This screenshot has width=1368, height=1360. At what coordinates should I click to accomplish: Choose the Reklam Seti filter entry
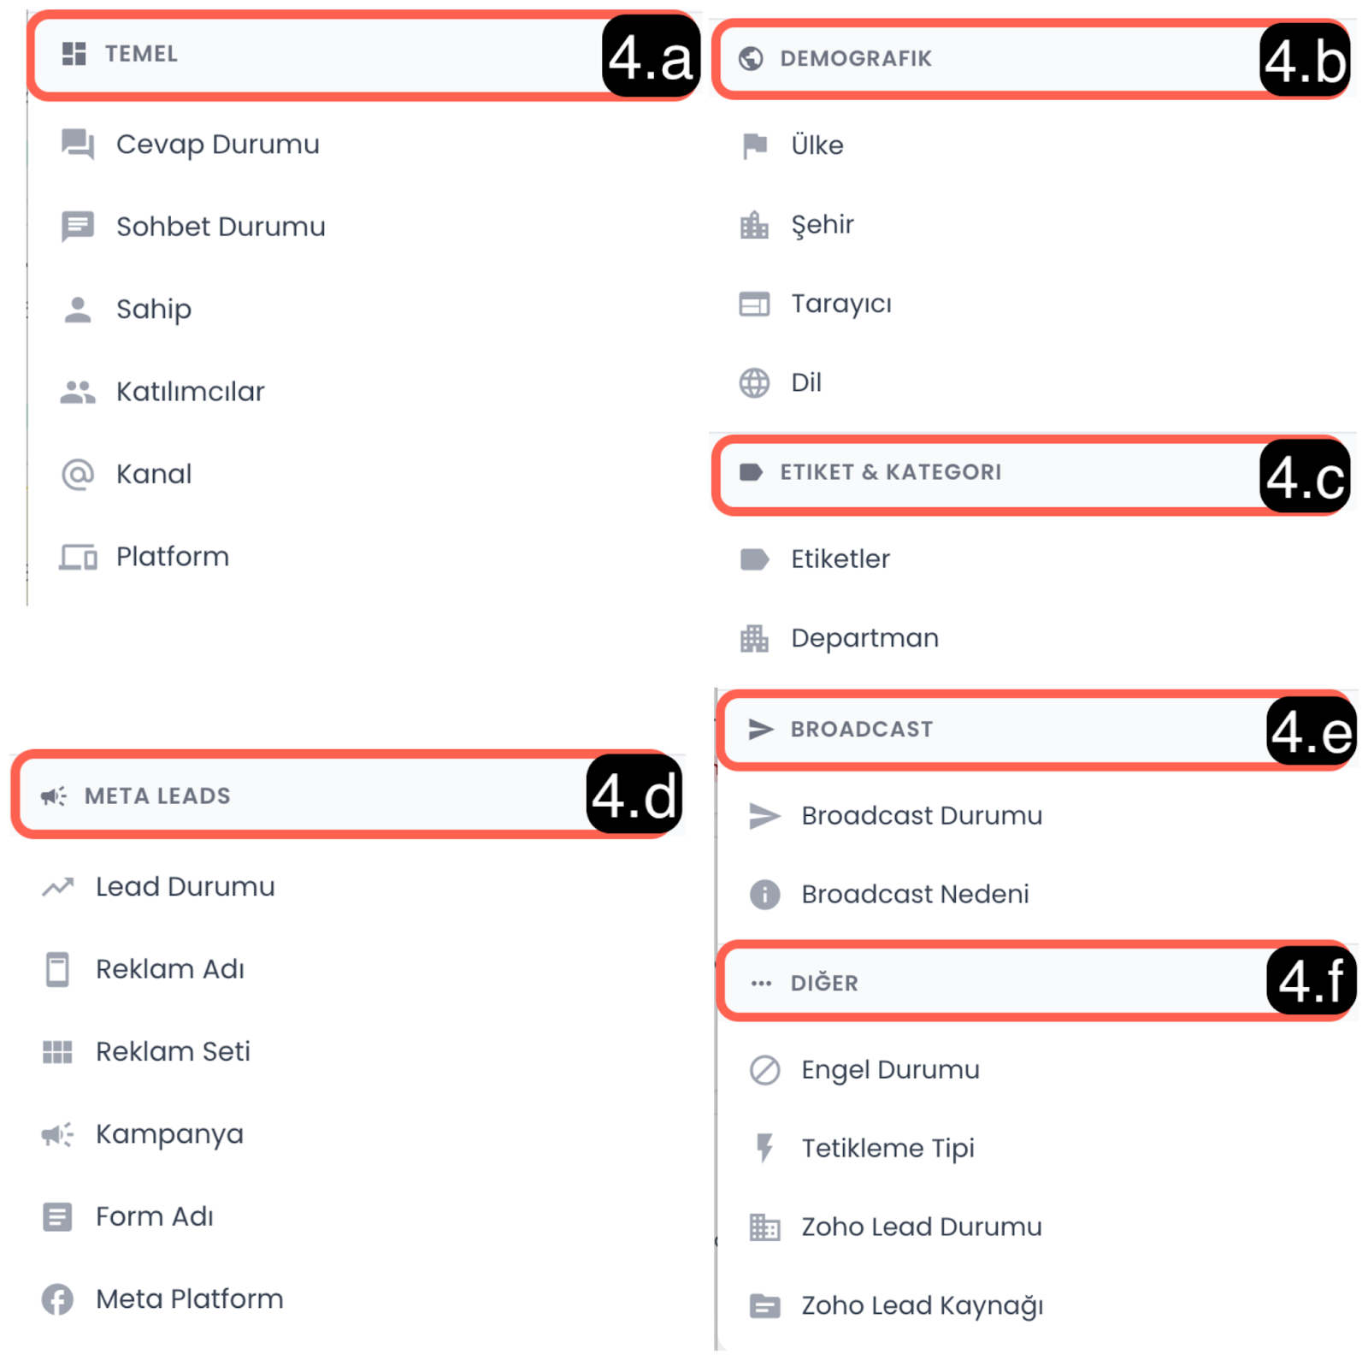(x=173, y=1051)
